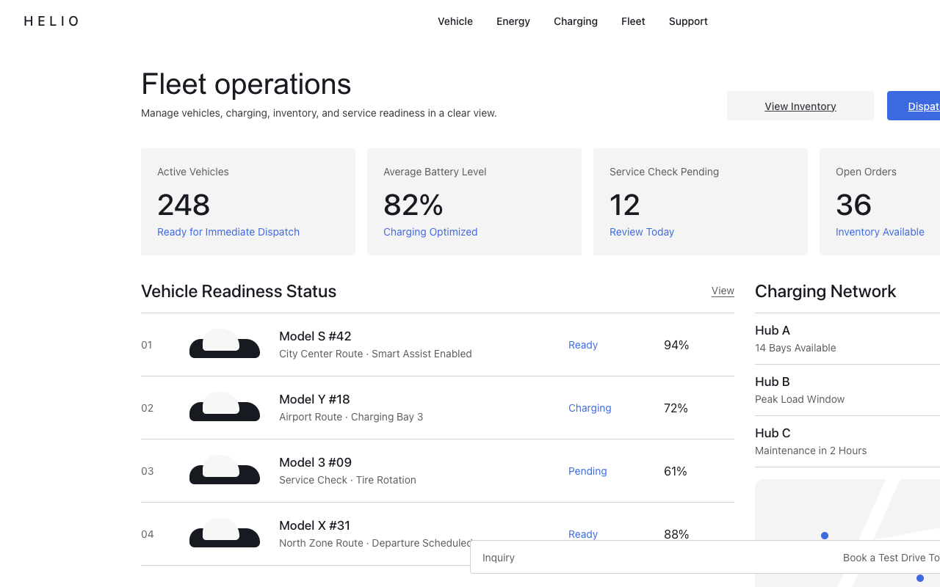Image resolution: width=940 pixels, height=587 pixels.
Task: Select Hub A in Charging Network
Action: [x=773, y=330]
